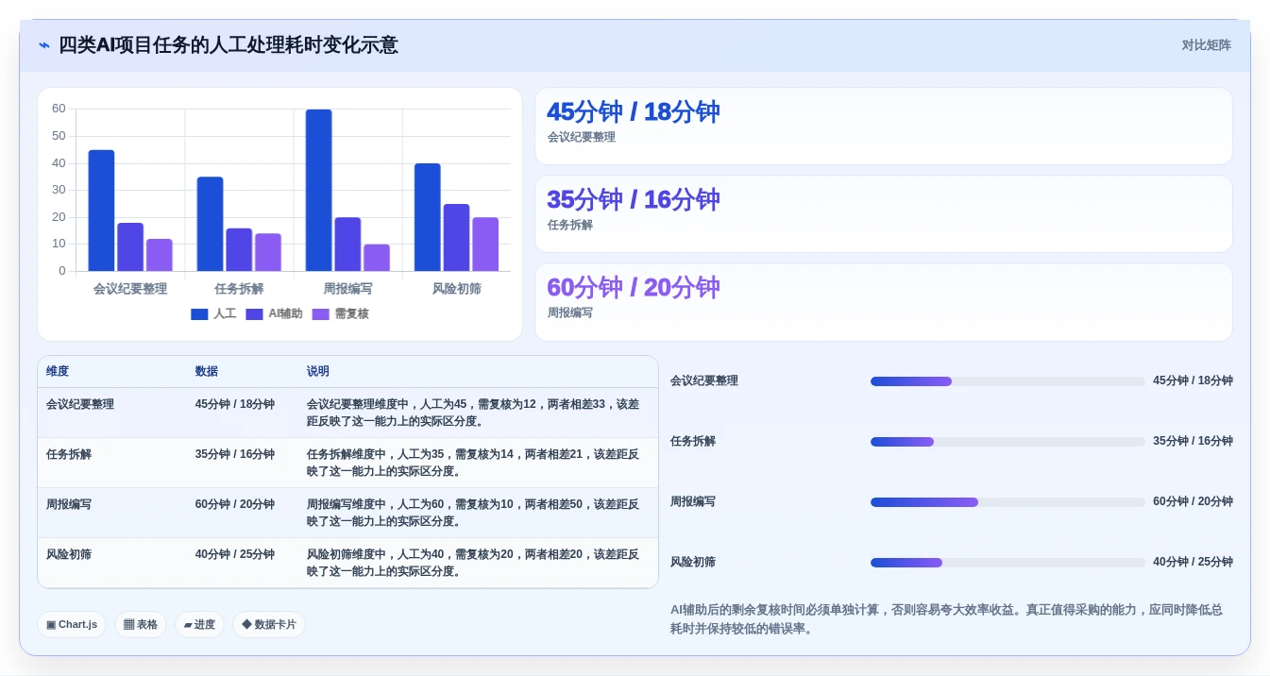Click 周报编写 in the table's 维度 column
1270x676 pixels.
click(x=69, y=504)
